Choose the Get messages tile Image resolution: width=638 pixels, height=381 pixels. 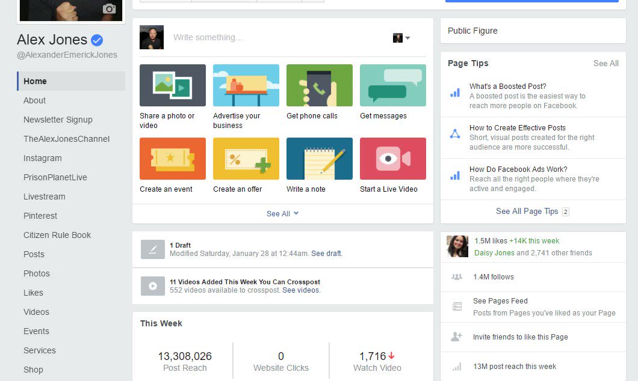[x=393, y=85]
